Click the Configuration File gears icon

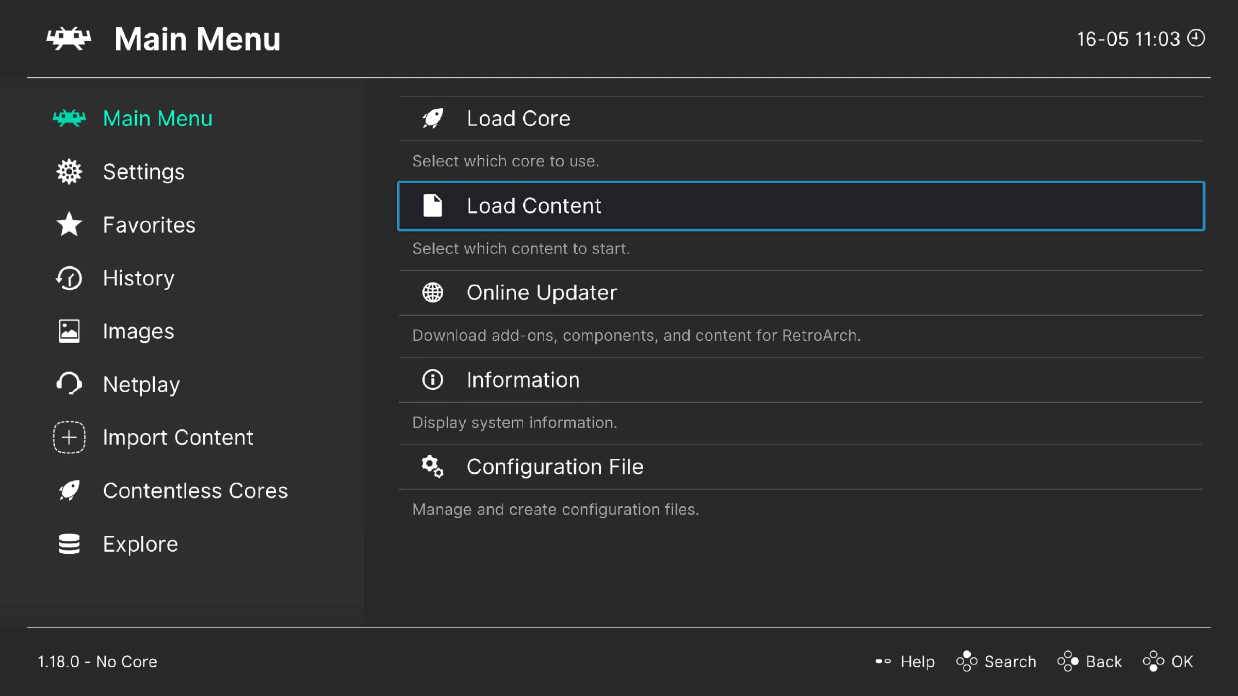[x=432, y=467]
